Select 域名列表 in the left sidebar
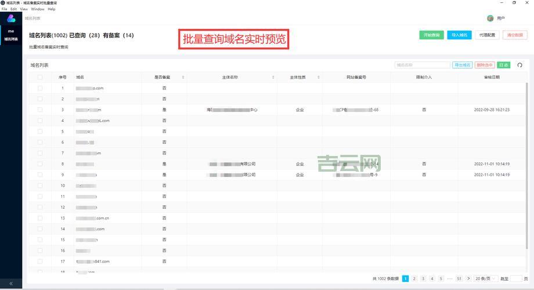This screenshot has width=534, height=290. [11, 39]
